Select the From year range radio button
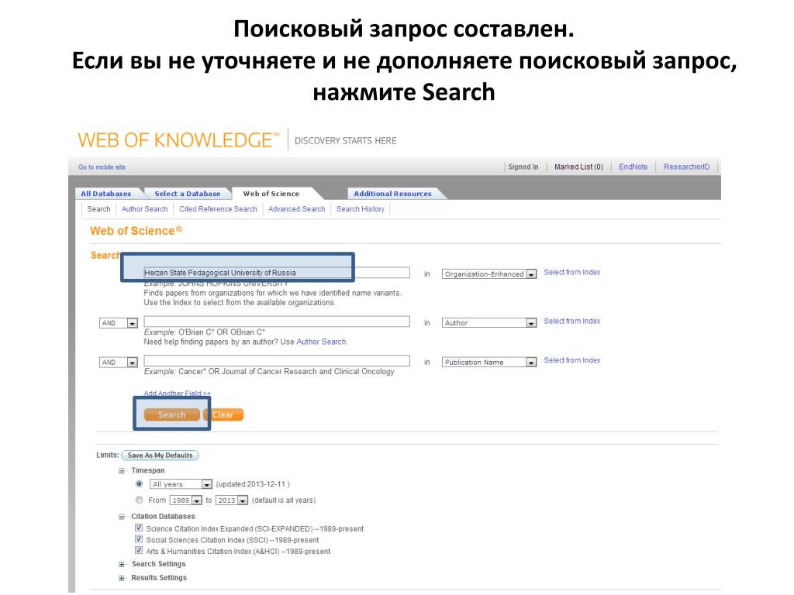Screen dimensions: 794x595 click(139, 500)
